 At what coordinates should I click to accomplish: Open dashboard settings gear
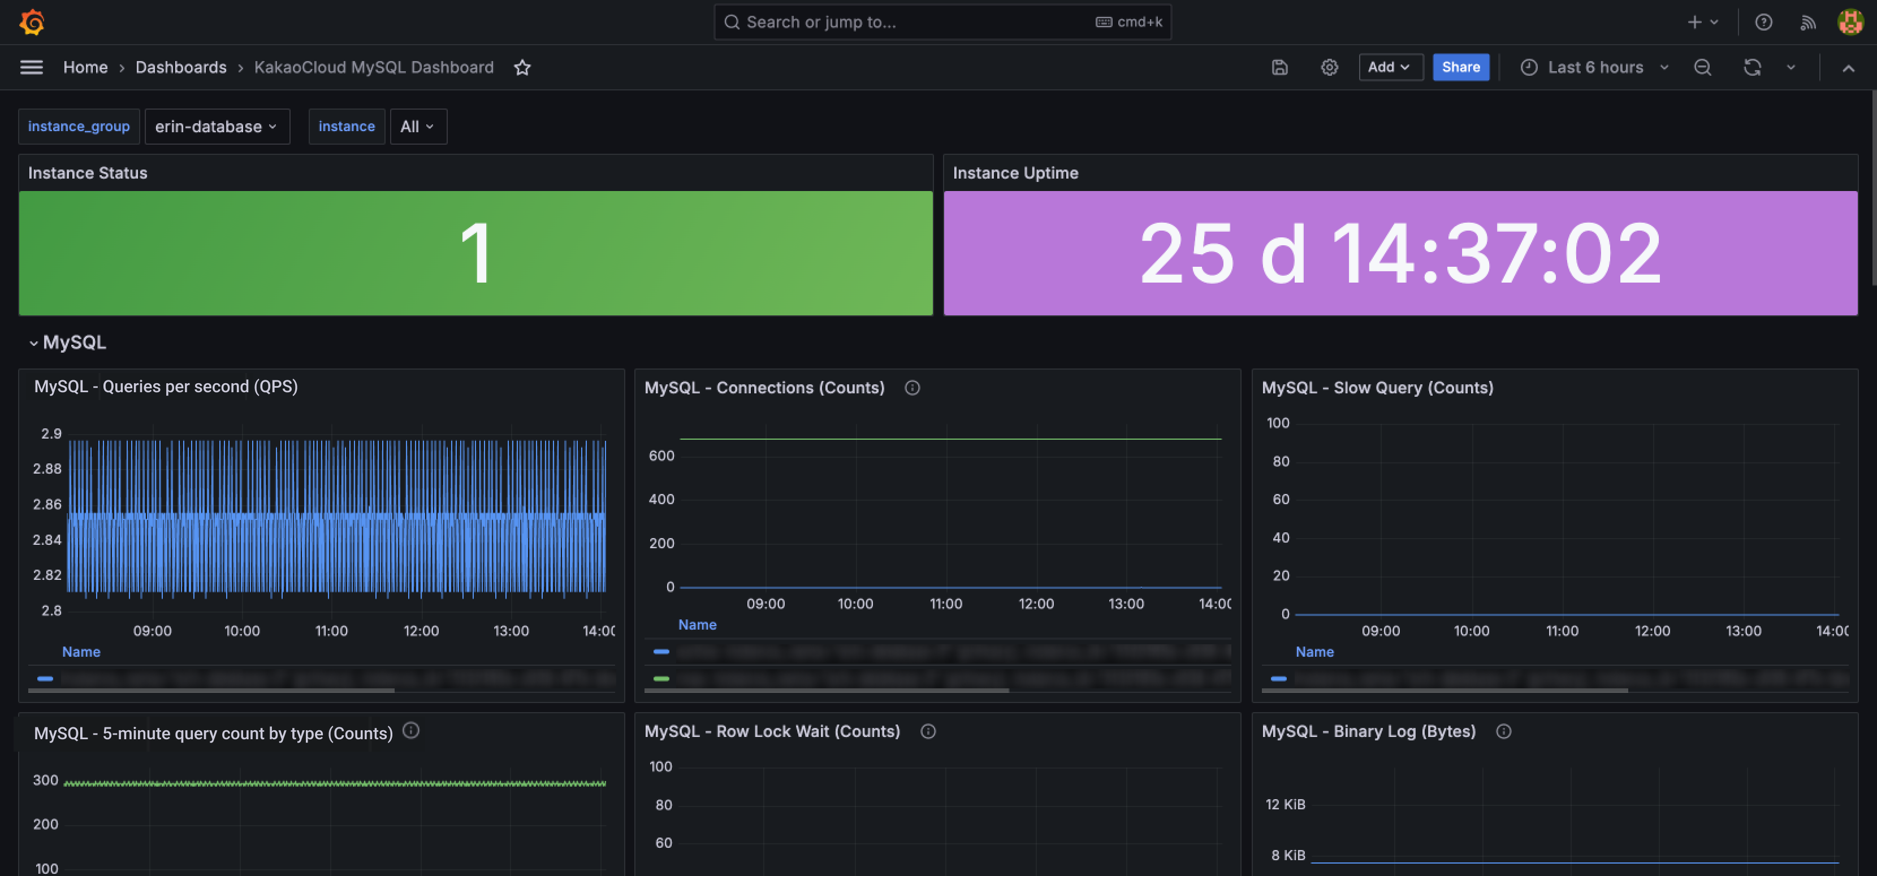pyautogui.click(x=1329, y=67)
